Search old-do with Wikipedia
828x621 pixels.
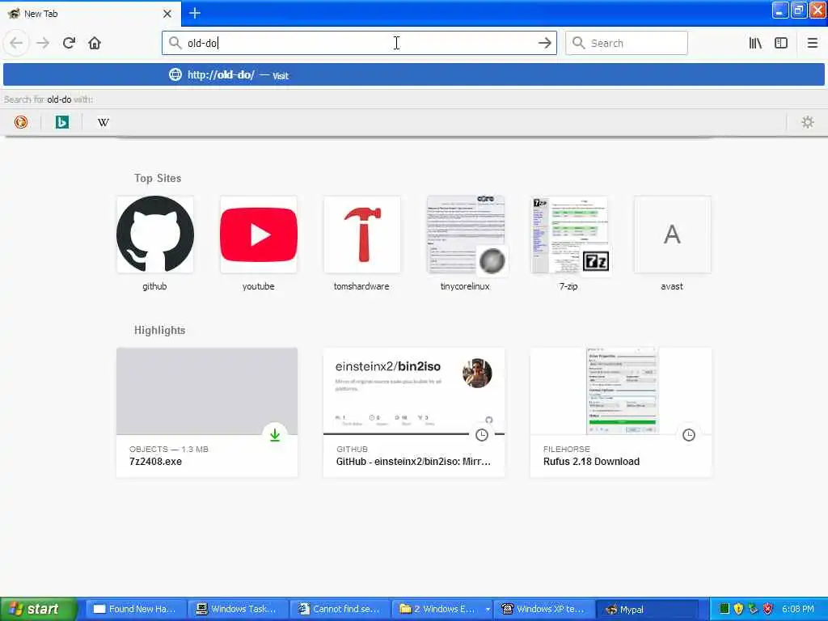[103, 123]
